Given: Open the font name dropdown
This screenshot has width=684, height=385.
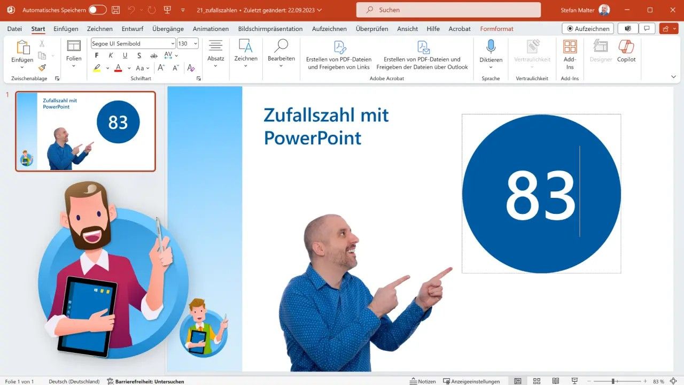Looking at the screenshot, I should 173,44.
